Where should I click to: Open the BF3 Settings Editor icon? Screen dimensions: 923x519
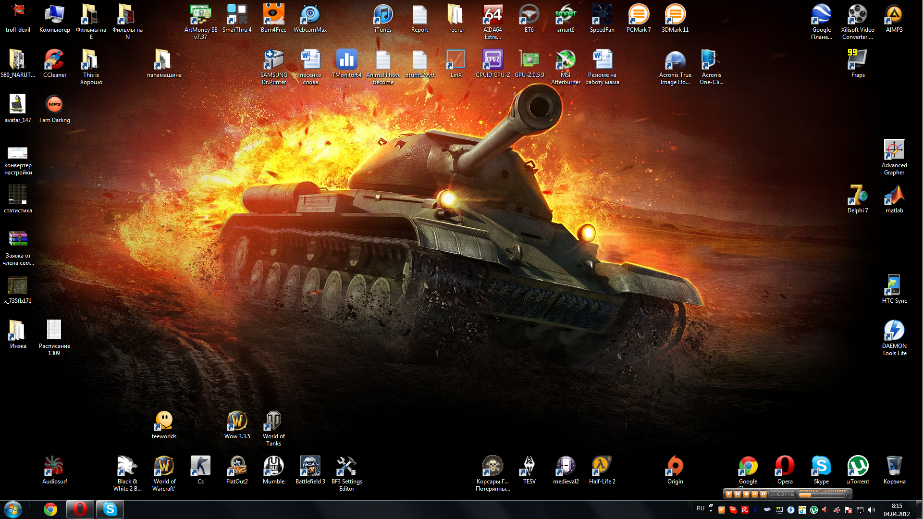(x=346, y=473)
